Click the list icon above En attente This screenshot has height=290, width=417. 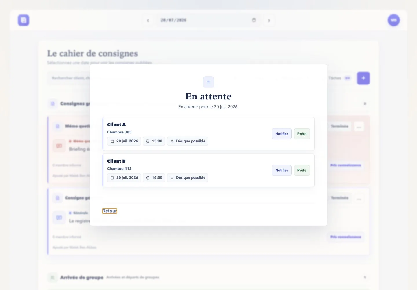click(x=209, y=82)
